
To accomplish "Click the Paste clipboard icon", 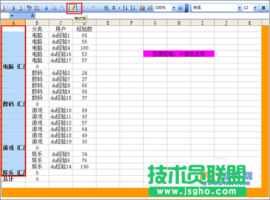I will click(62, 8).
